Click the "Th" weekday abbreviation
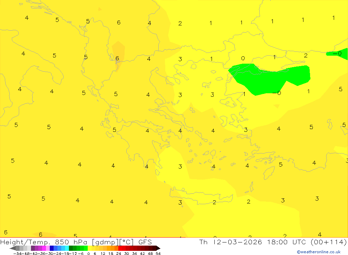 (x=203, y=242)
